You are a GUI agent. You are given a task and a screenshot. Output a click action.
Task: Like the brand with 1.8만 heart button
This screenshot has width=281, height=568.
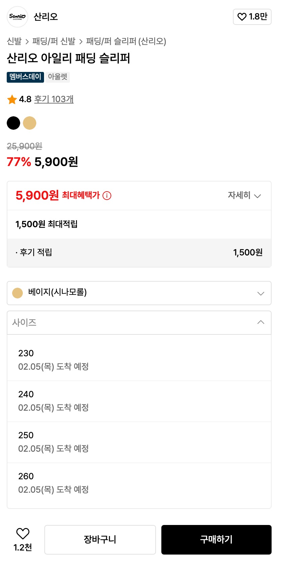coord(252,17)
